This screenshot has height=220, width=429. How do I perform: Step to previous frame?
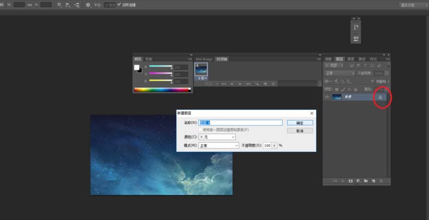click(x=231, y=84)
